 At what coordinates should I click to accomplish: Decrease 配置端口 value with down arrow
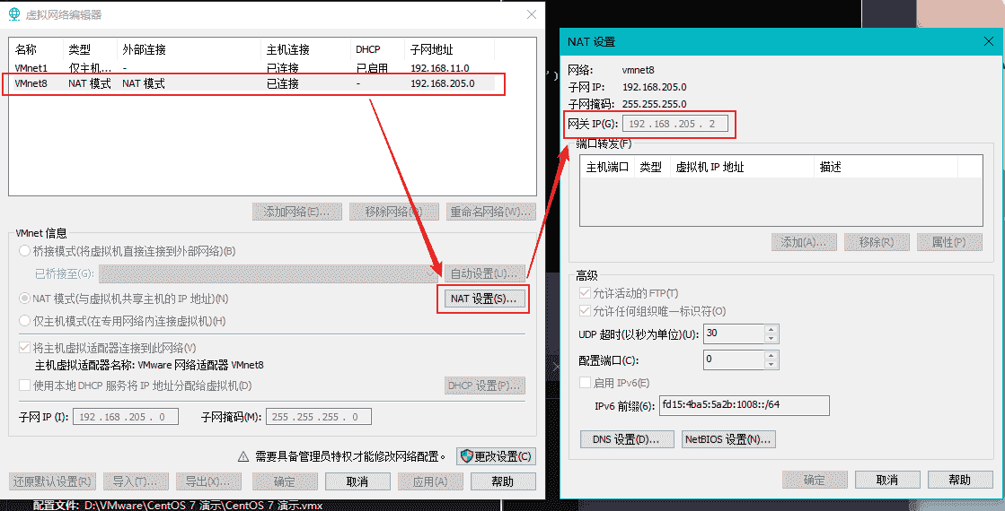[x=771, y=364]
